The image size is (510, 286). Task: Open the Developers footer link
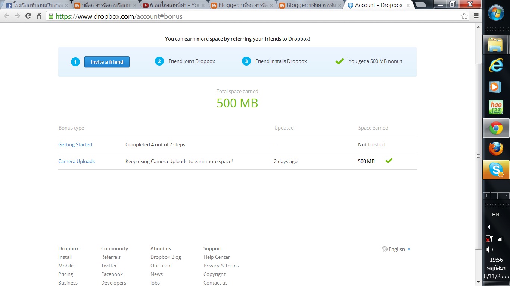(x=113, y=283)
